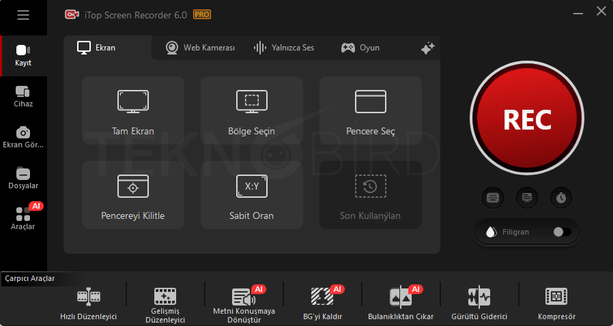The image size is (613, 326).
Task: Open Gürültü Giderici tool
Action: pos(479,303)
